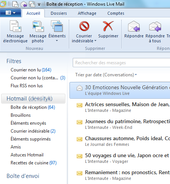170x184 pixels.
Task: Open the Affichage ribbon tab
Action: (87, 13)
